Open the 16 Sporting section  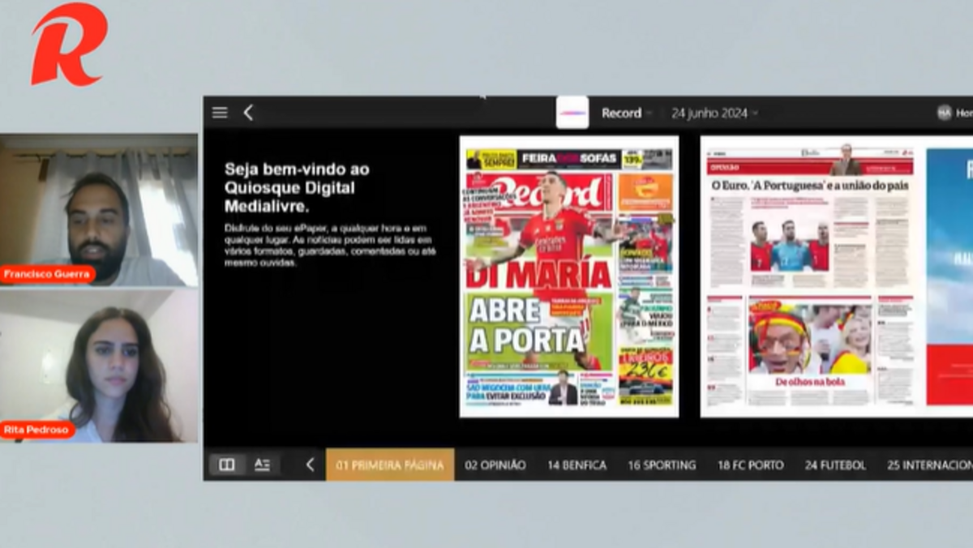tap(662, 465)
